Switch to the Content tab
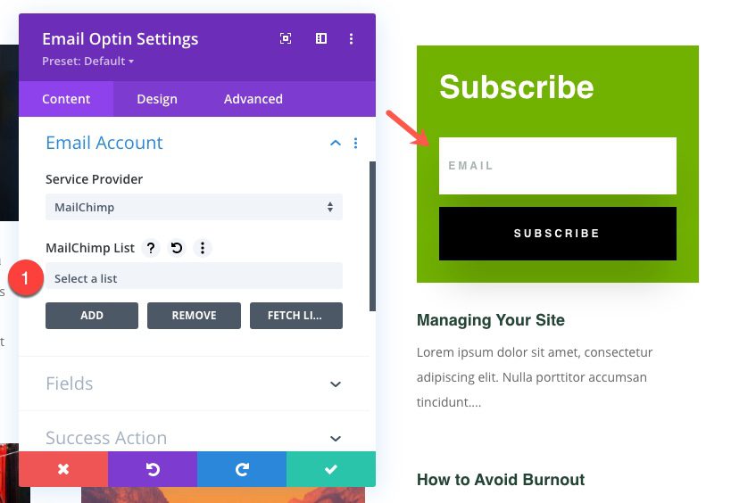The width and height of the screenshot is (731, 503). [66, 99]
